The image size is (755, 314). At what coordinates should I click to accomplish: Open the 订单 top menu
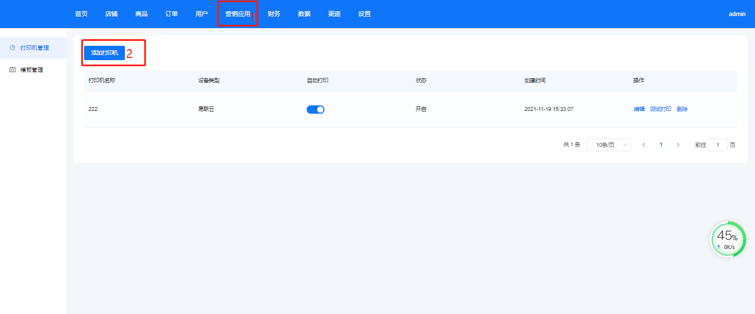pos(171,14)
